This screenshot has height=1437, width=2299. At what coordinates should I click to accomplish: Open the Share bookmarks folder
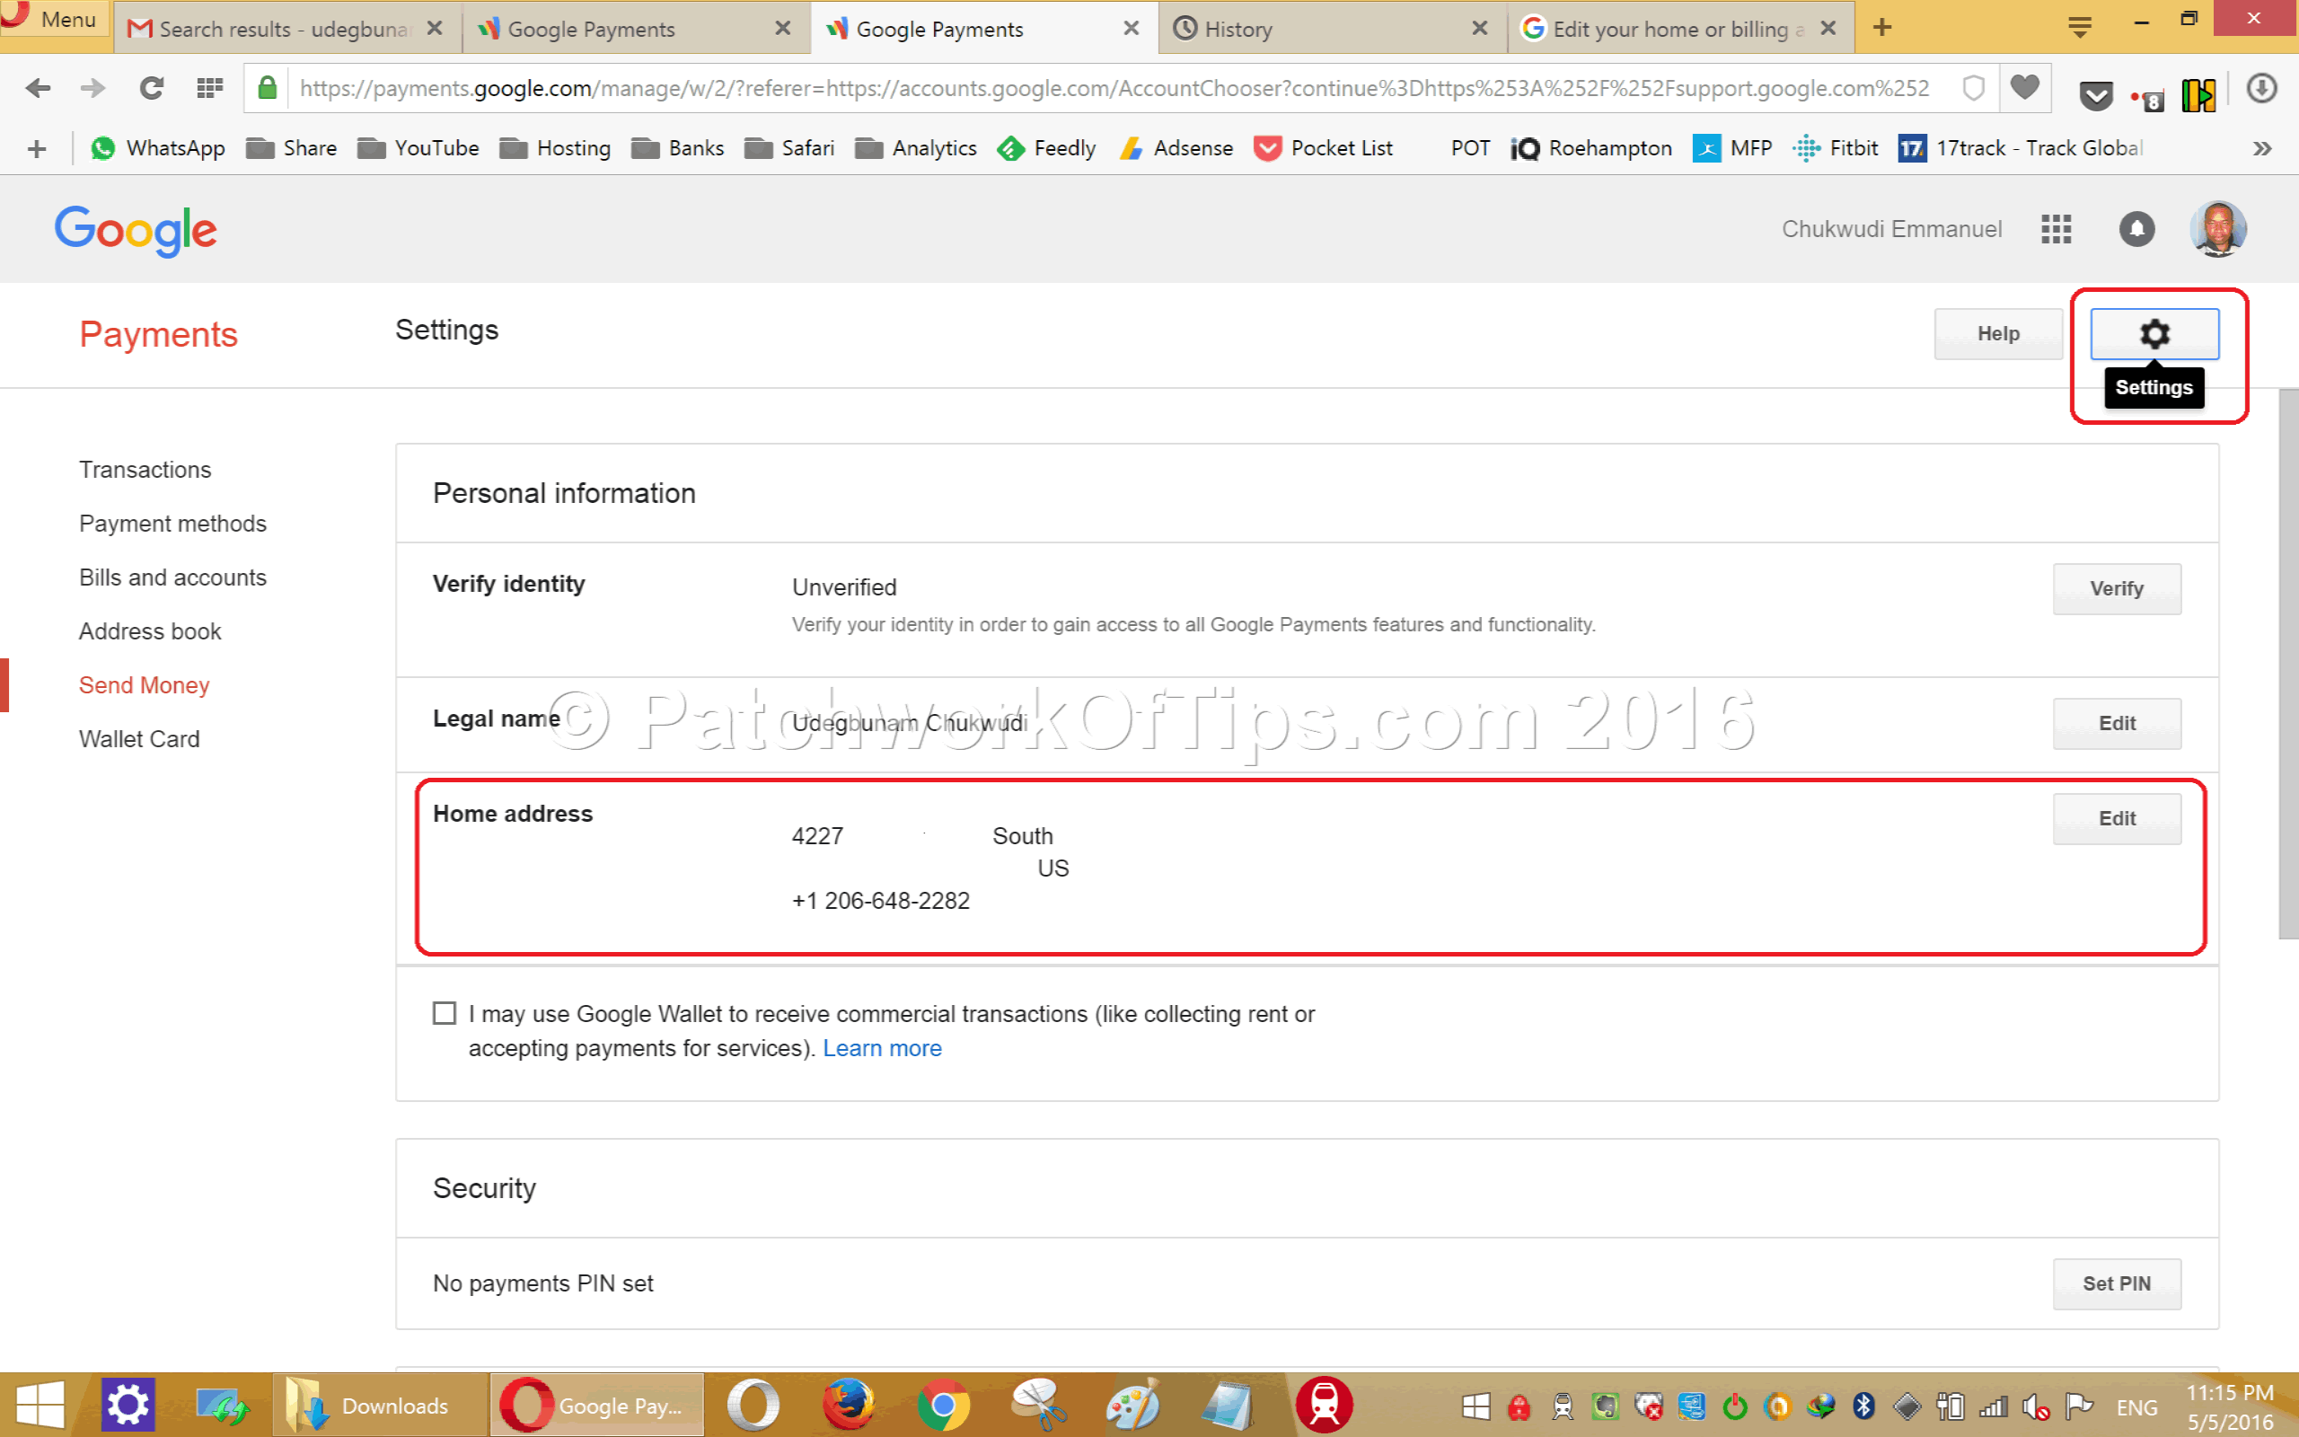coord(292,148)
